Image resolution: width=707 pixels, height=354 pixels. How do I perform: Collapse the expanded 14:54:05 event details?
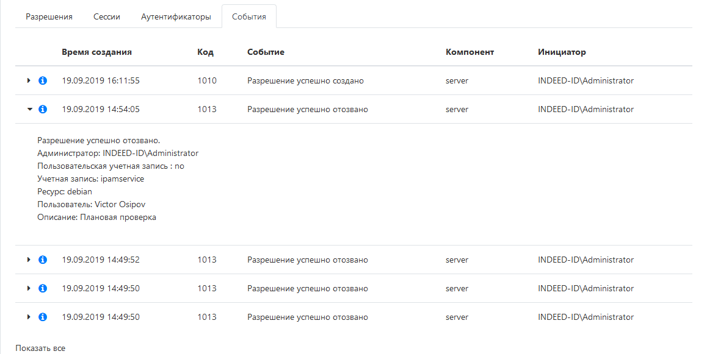point(29,109)
